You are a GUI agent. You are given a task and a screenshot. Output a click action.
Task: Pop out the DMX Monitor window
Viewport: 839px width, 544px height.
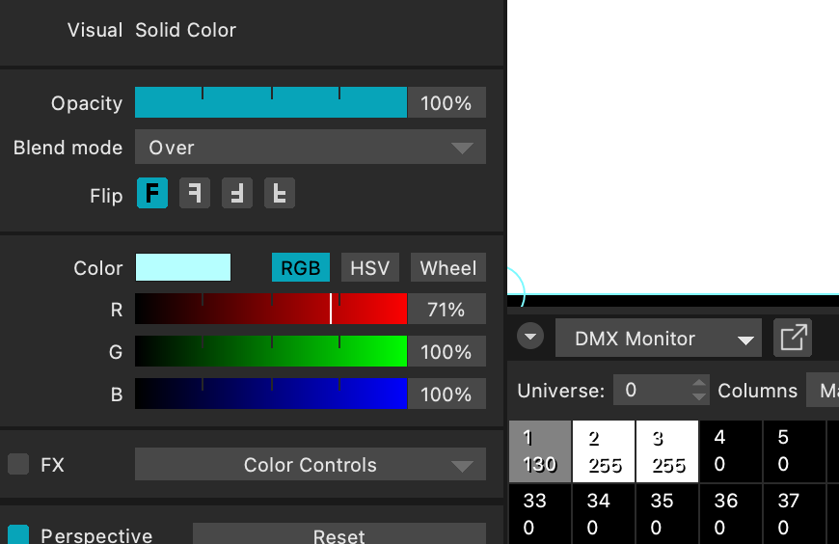click(x=793, y=338)
